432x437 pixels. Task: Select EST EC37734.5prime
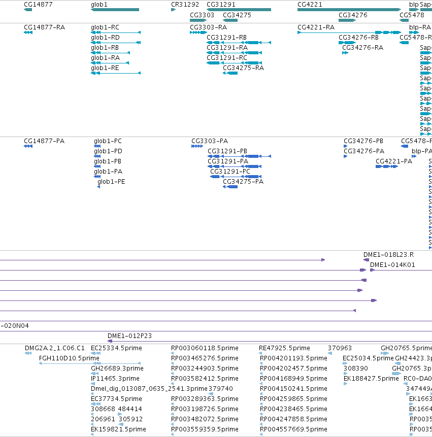116,399
